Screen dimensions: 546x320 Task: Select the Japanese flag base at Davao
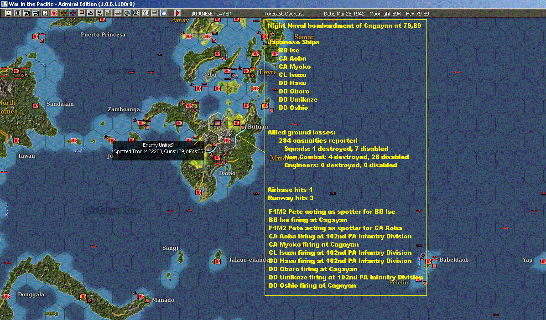[x=218, y=158]
